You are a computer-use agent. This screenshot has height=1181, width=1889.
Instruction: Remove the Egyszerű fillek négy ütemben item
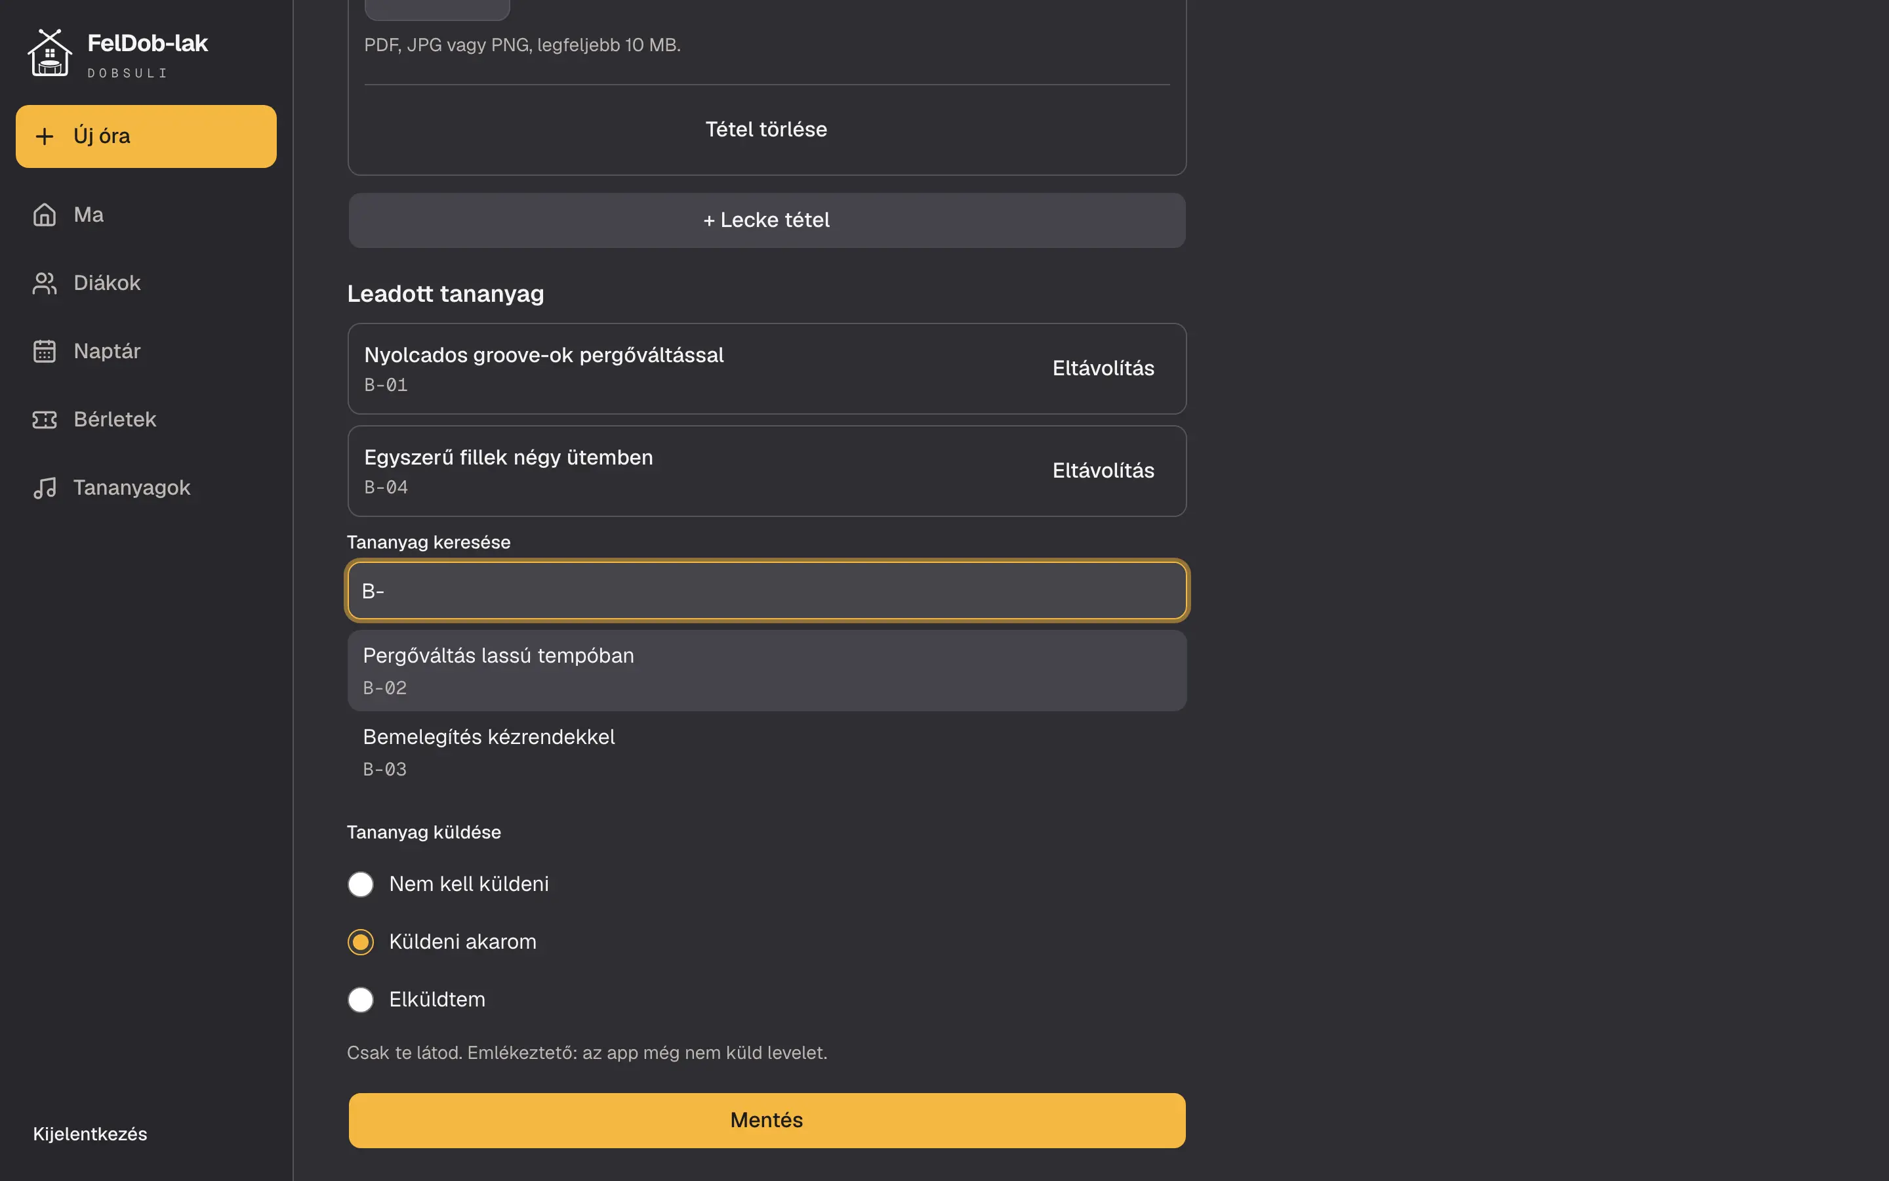point(1103,471)
